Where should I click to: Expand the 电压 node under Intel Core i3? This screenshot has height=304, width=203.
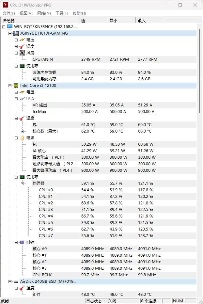click(16, 92)
